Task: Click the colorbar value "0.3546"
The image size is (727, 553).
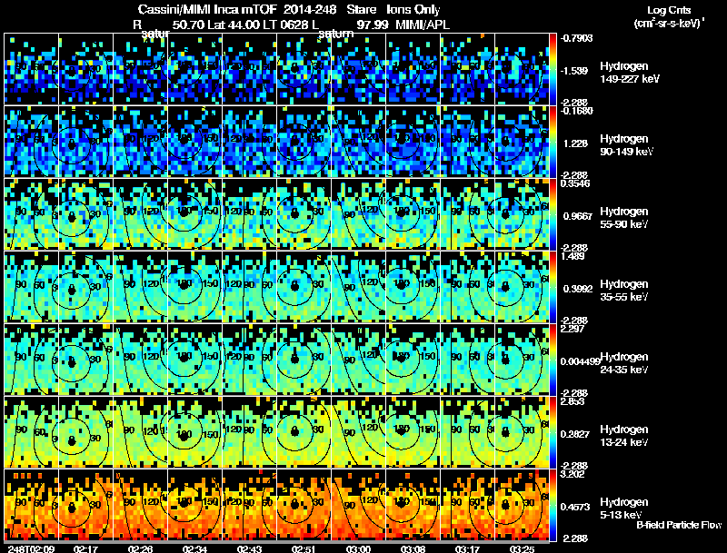Action: coord(575,183)
